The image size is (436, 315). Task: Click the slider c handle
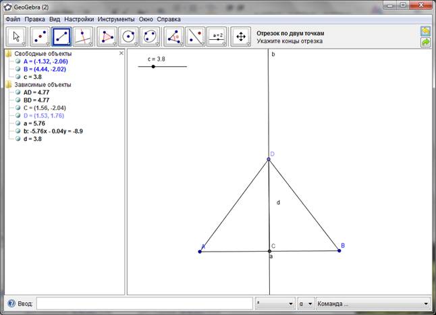click(x=153, y=66)
